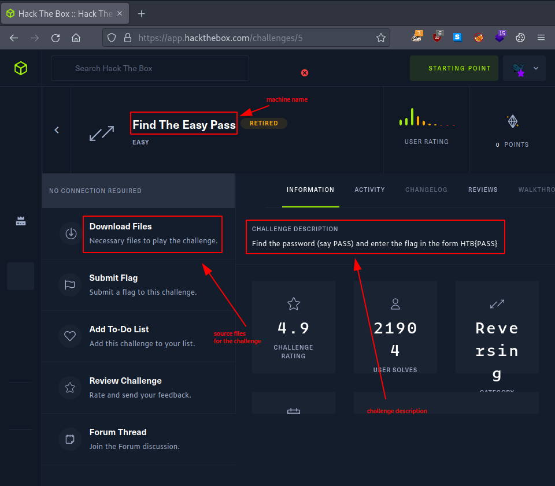Screen dimensions: 555x486
Task: Open the Reviews tab
Action: [483, 190]
